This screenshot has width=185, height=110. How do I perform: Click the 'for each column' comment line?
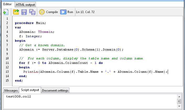point(81,58)
